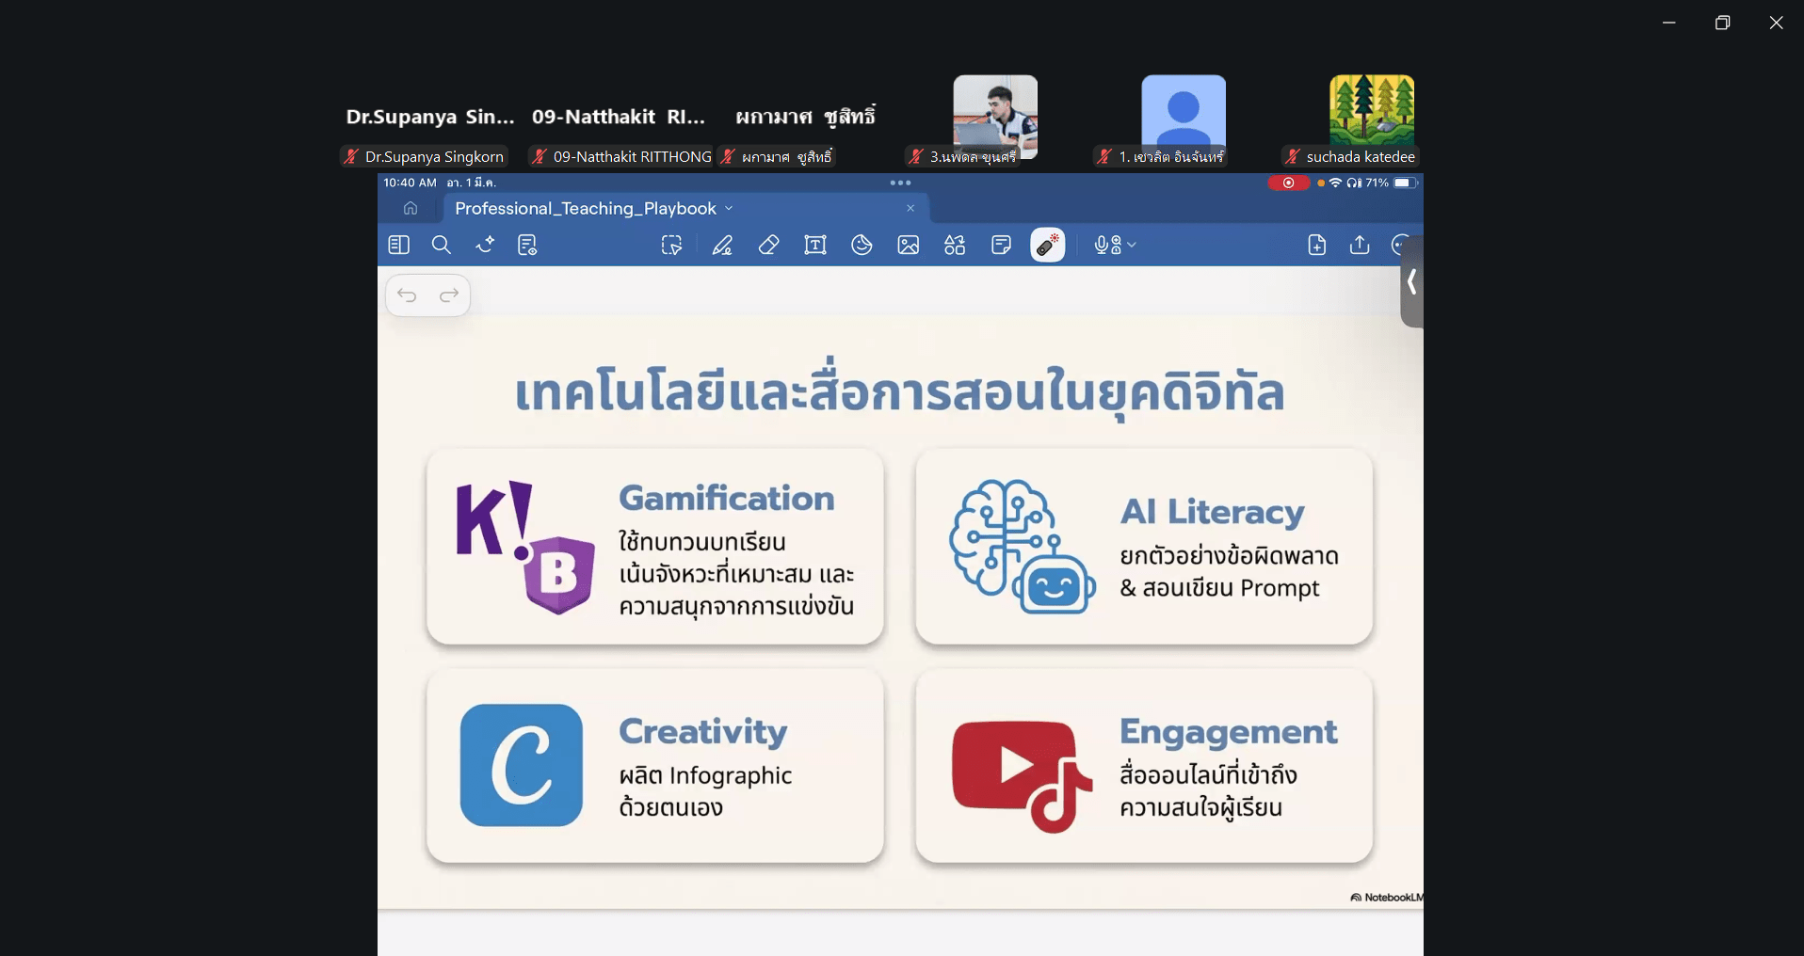Open the shapes and elements tool

955,246
